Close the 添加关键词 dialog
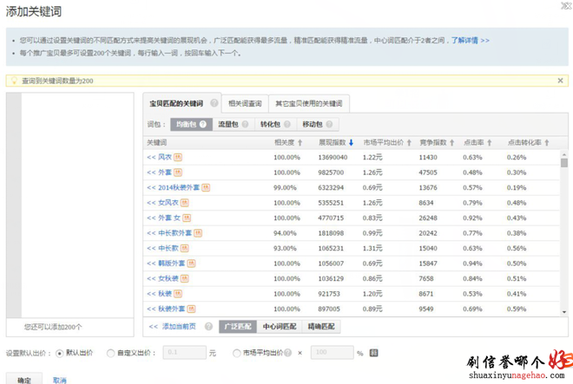The width and height of the screenshot is (573, 384). [566, 5]
